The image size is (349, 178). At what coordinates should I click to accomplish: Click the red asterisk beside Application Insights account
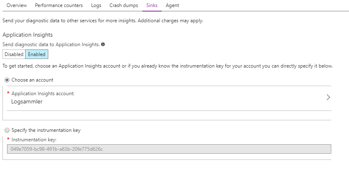[8, 93]
